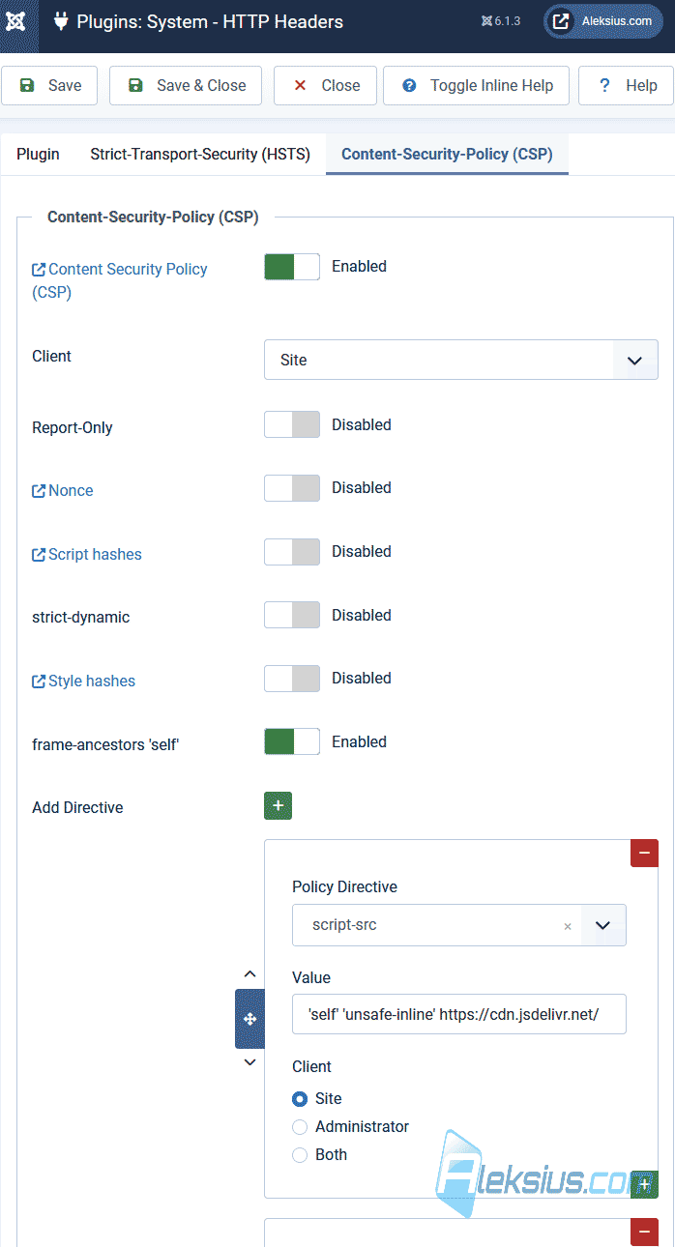
Task: Remove the script-src directive with red minus
Action: [x=644, y=854]
